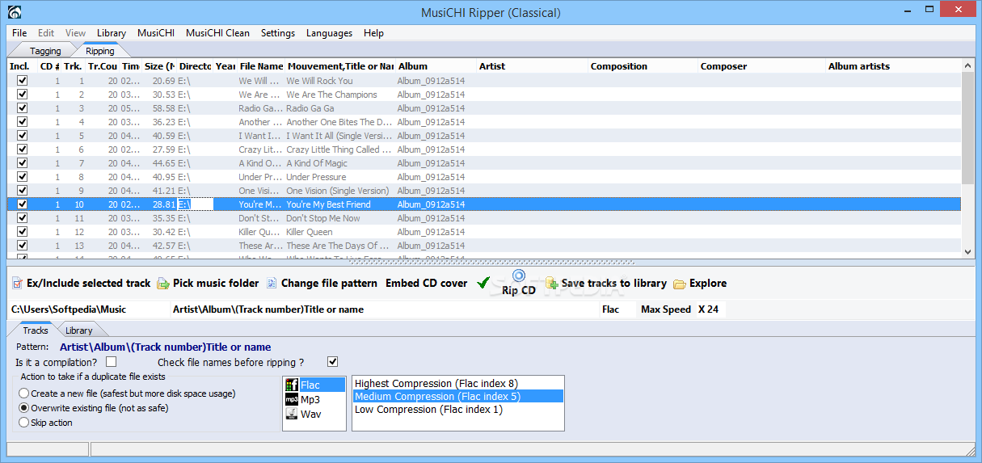The image size is (982, 463).
Task: Open the Languages menu
Action: click(329, 33)
